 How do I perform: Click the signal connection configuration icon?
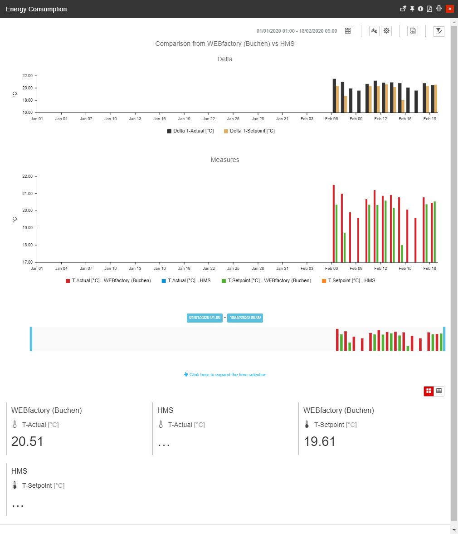pyautogui.click(x=374, y=31)
